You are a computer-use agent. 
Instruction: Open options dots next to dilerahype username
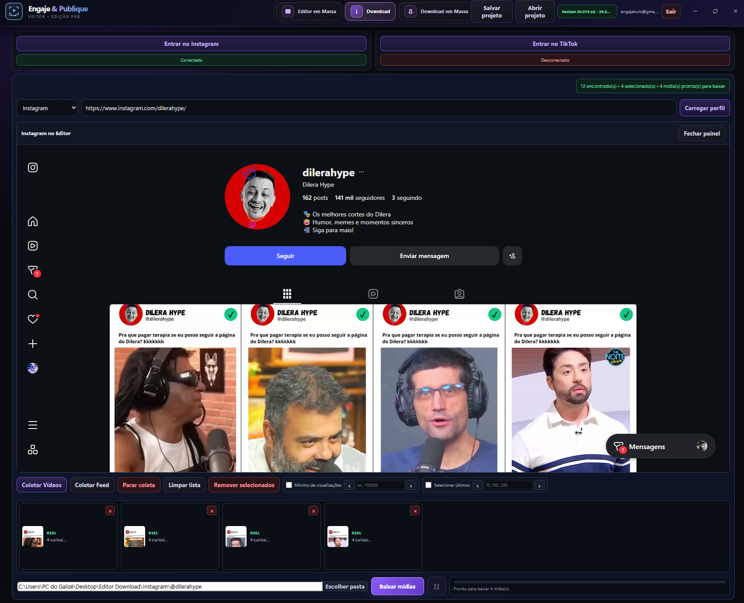coord(362,172)
